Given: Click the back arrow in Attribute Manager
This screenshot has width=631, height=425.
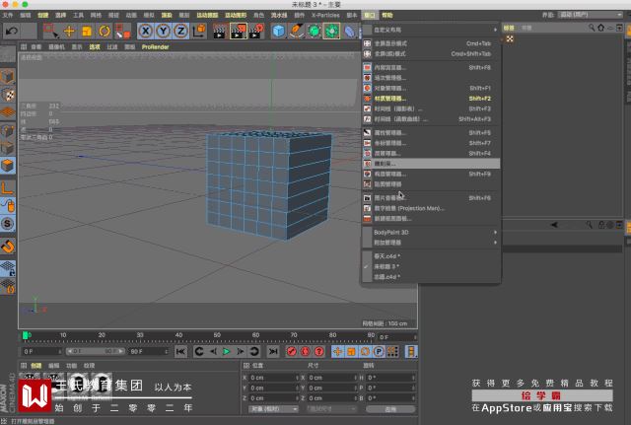Looking at the screenshot, I should click(554, 225).
